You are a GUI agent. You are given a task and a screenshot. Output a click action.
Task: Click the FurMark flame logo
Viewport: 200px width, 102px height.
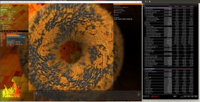tap(11, 89)
